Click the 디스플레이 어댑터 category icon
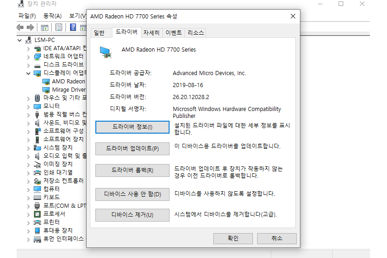 click(x=37, y=73)
